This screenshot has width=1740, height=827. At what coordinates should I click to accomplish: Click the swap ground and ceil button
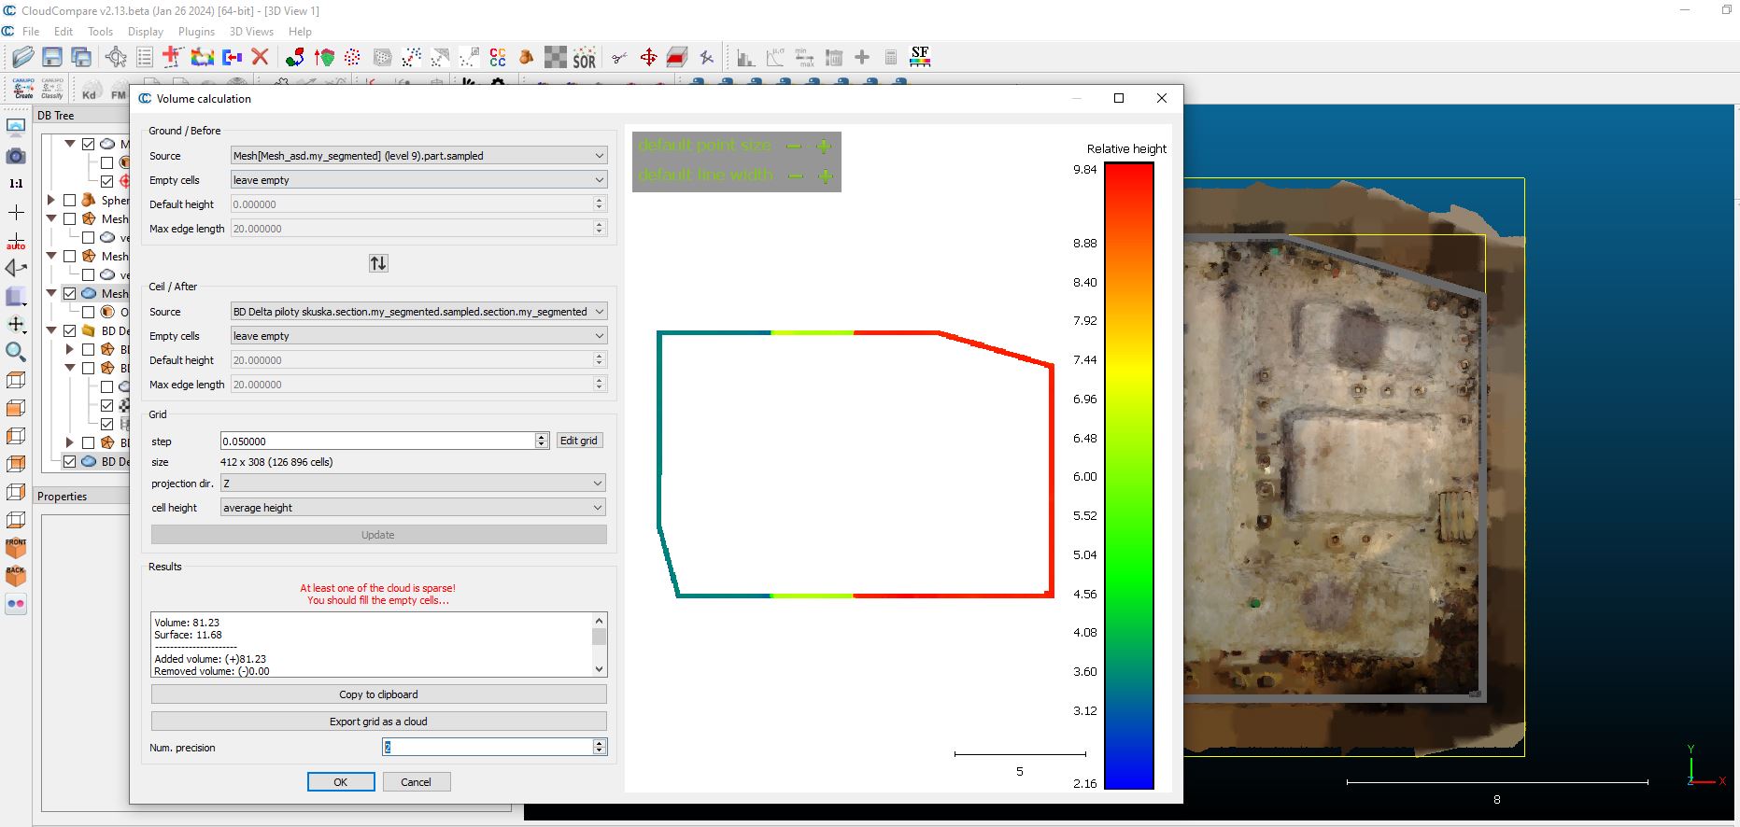[378, 263]
